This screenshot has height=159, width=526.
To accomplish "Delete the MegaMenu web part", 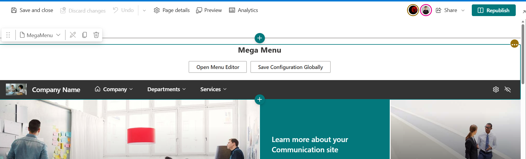I will [96, 35].
